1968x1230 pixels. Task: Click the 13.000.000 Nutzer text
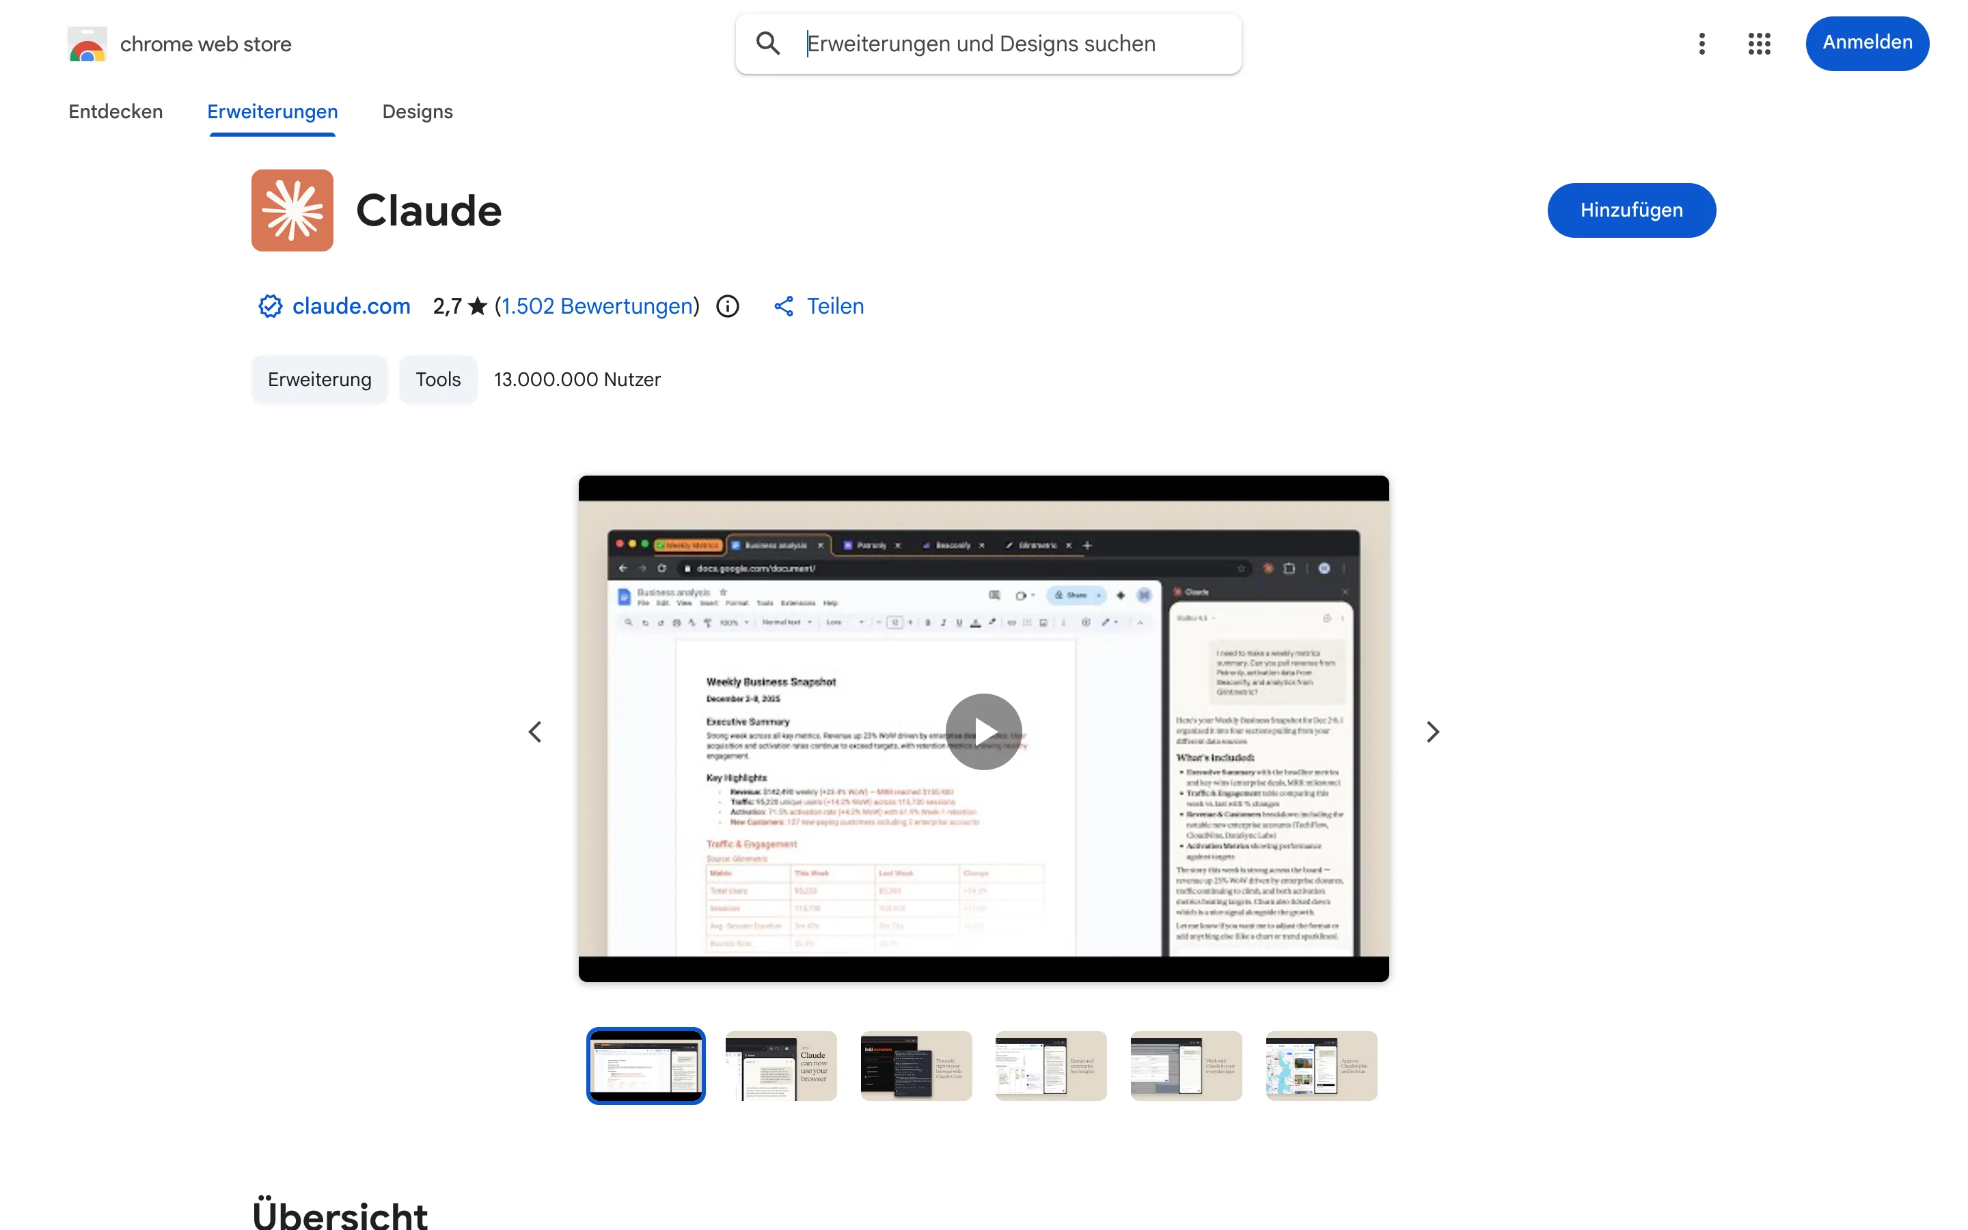pyautogui.click(x=577, y=379)
